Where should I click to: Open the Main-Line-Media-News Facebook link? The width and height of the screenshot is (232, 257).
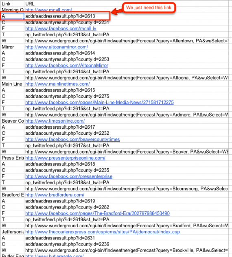(x=99, y=103)
